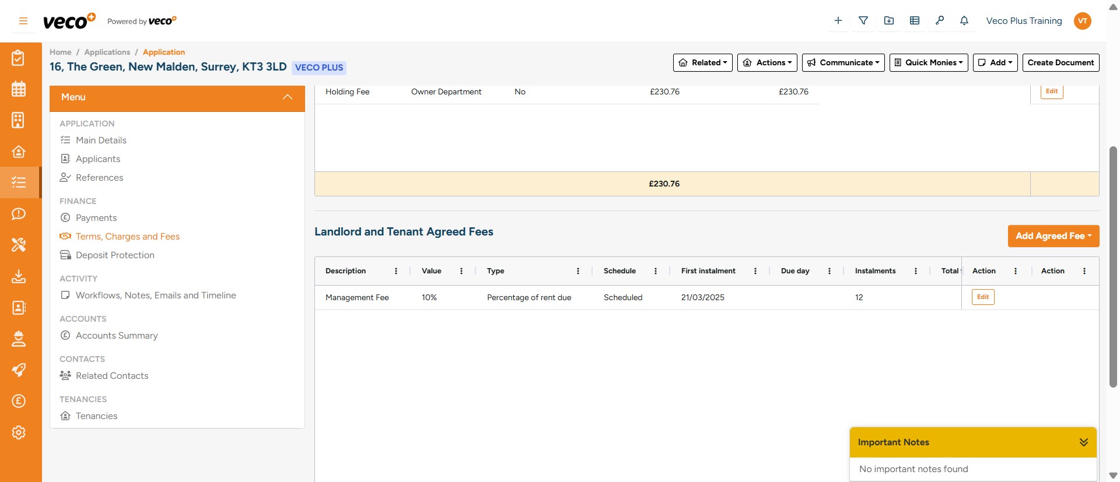Click the rocket icon in sidebar
This screenshot has height=482, width=1120.
(19, 370)
